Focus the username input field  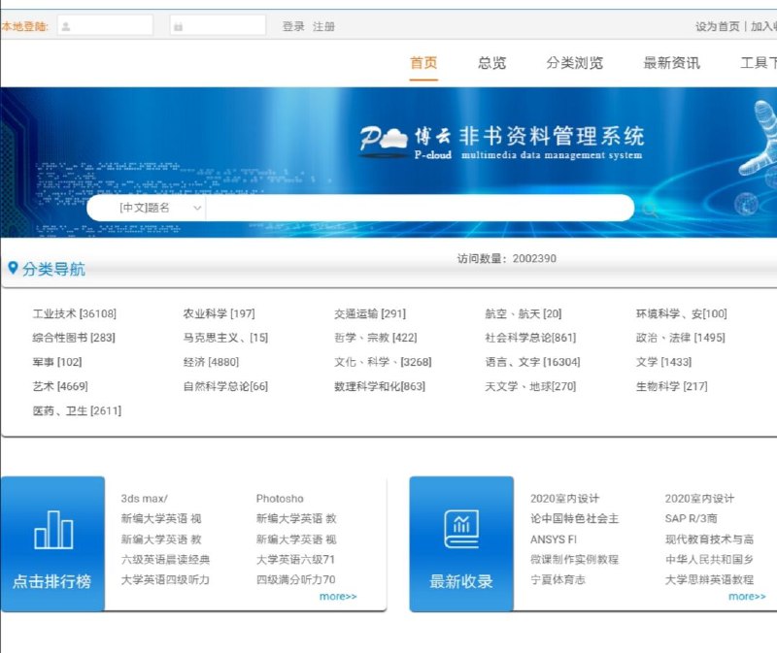(x=105, y=26)
